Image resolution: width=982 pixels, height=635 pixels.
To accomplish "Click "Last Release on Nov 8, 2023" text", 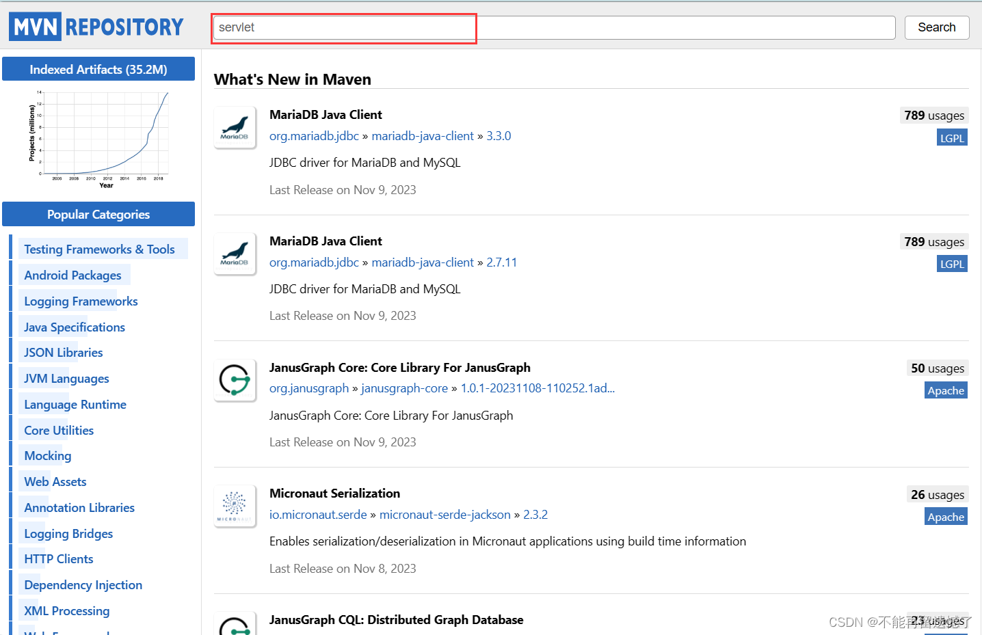I will click(x=343, y=569).
